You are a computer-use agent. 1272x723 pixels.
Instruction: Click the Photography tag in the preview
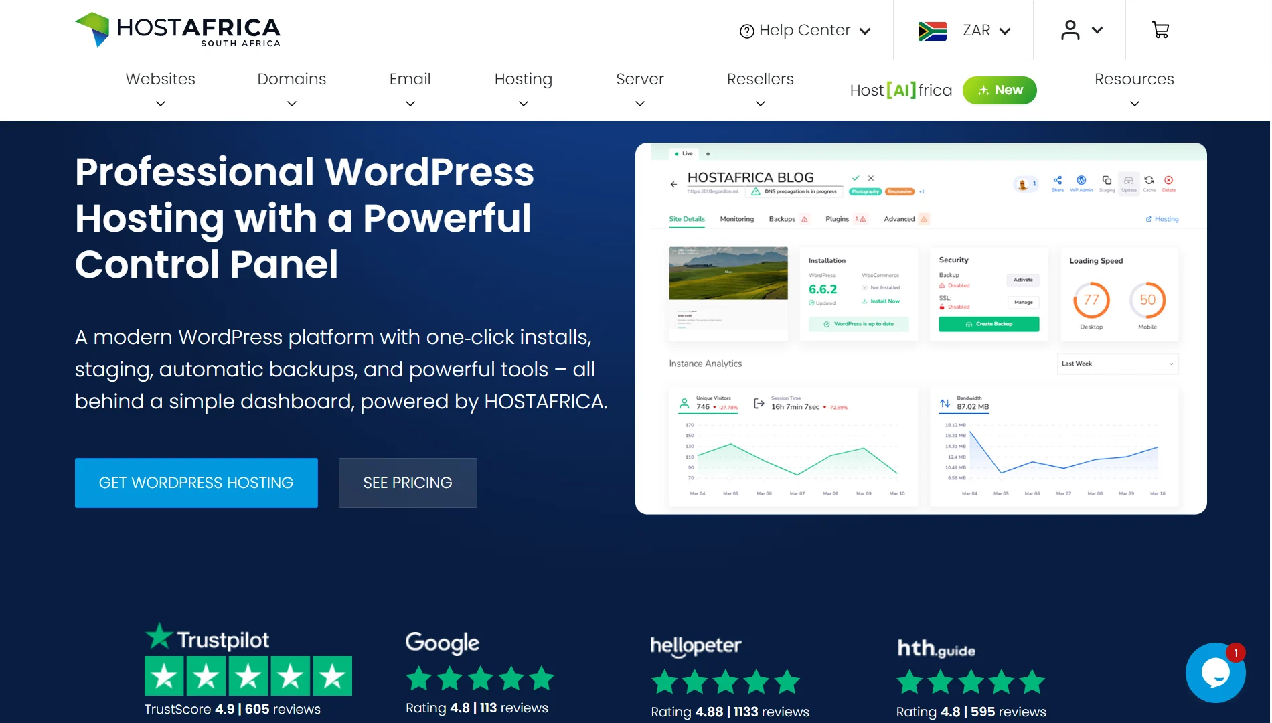[866, 191]
